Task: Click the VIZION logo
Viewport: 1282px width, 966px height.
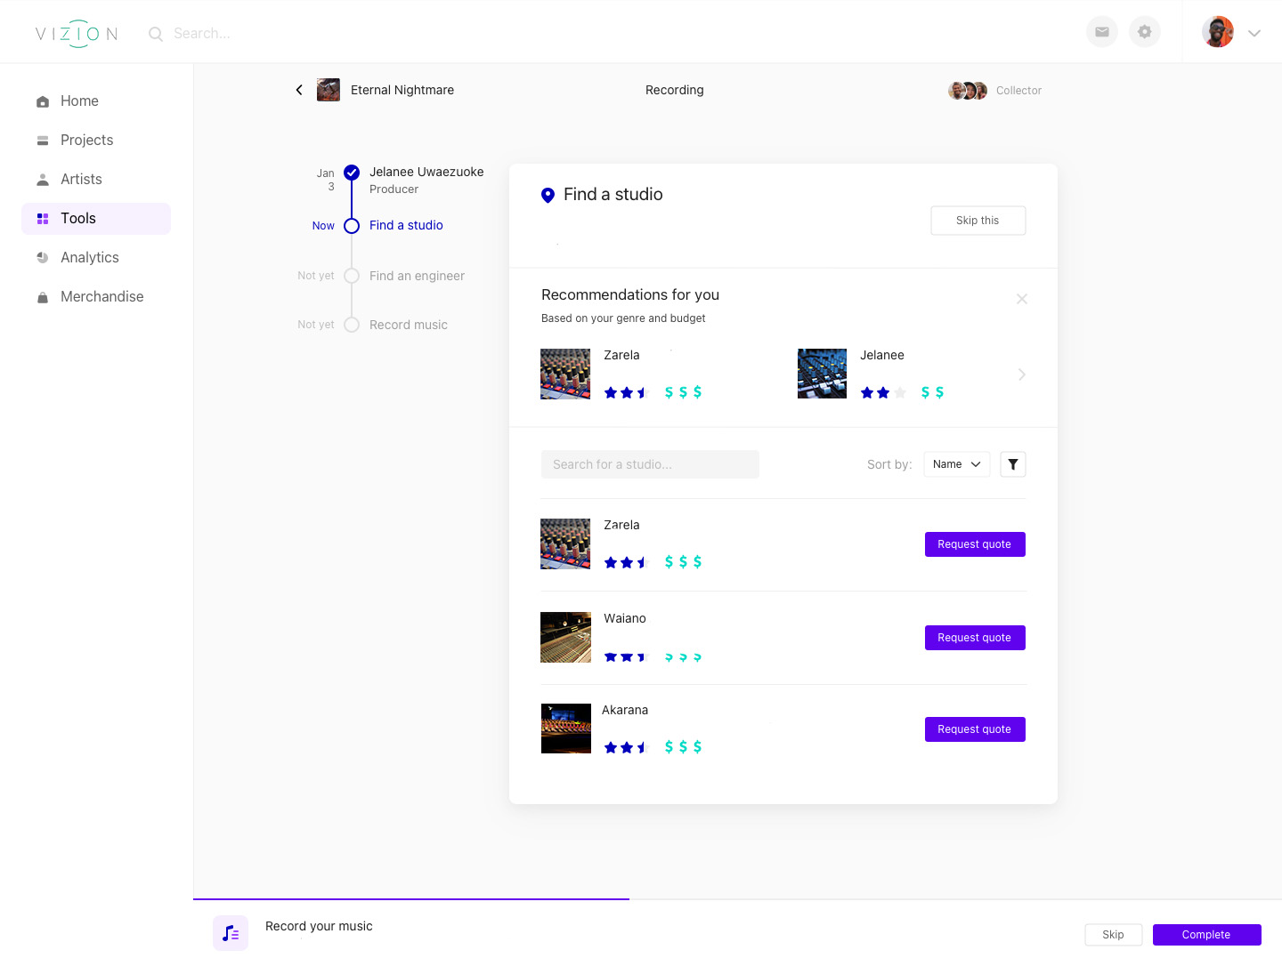Action: point(77,34)
